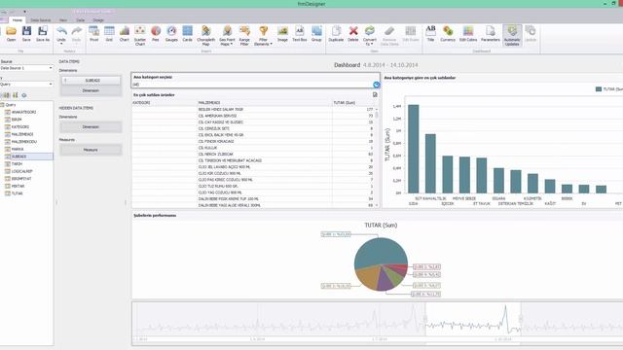This screenshot has width=623, height=350.
Task: Insert a Grid dashboard item
Action: point(109,33)
